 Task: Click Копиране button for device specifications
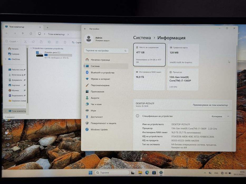pos(217,116)
